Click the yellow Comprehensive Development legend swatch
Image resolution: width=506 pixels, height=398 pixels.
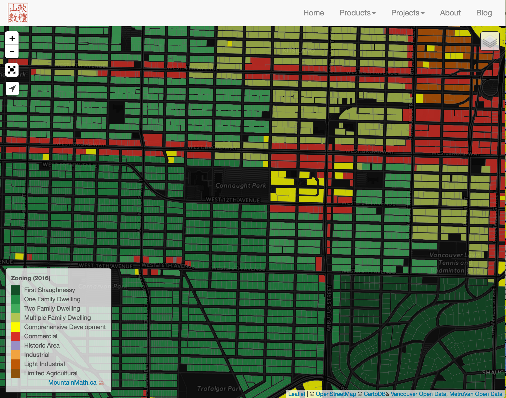click(15, 327)
